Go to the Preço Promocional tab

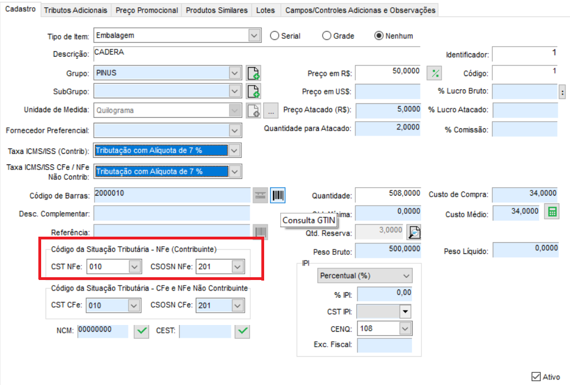click(x=147, y=10)
